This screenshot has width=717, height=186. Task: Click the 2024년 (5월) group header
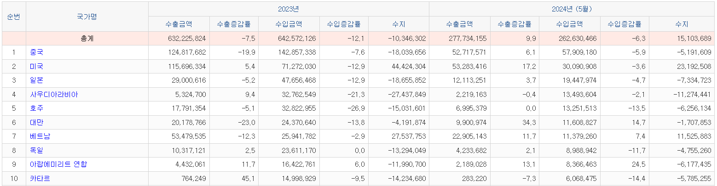571,9
